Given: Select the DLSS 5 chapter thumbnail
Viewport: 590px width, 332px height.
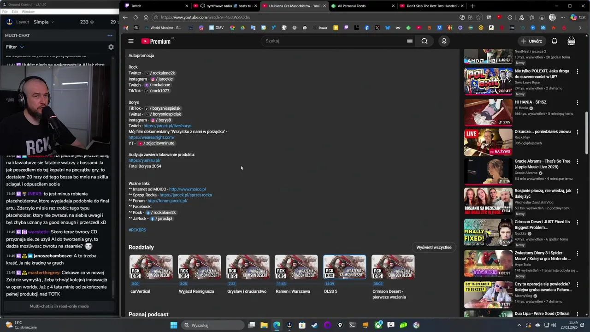Looking at the screenshot, I should click(x=345, y=267).
